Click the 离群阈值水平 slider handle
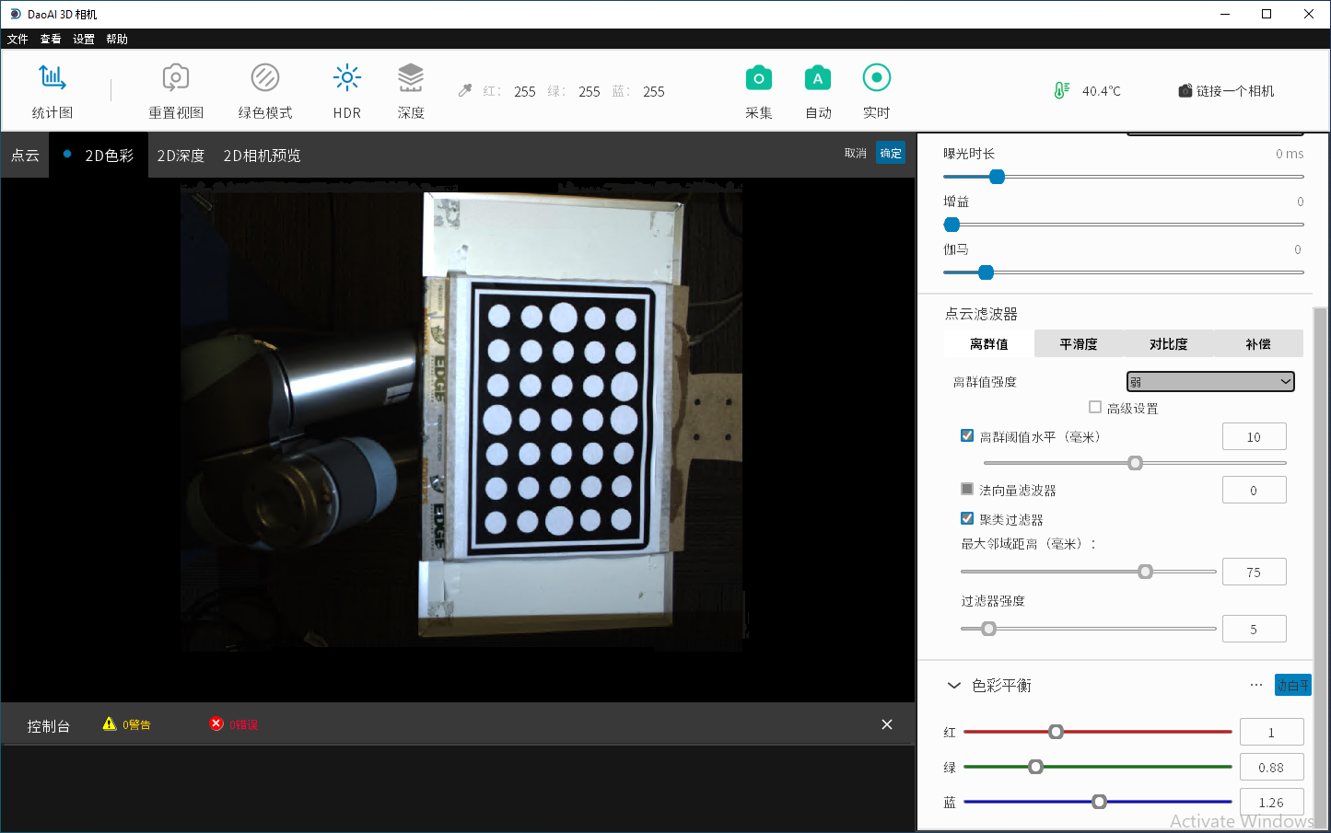 click(1136, 463)
